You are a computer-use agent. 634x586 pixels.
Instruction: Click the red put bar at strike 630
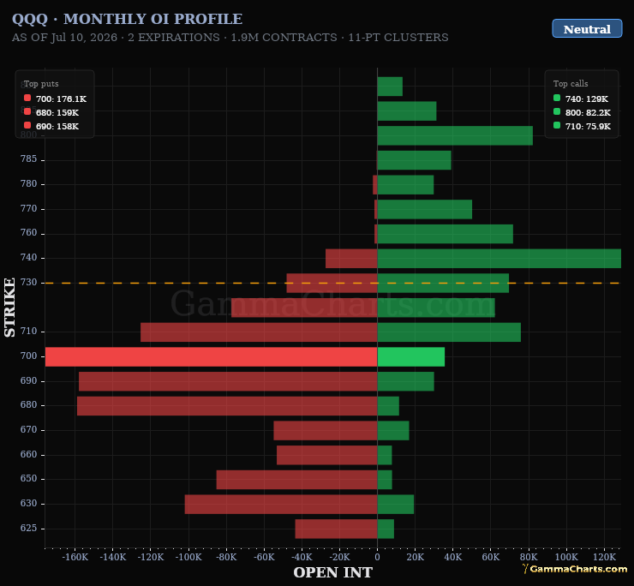pos(281,505)
